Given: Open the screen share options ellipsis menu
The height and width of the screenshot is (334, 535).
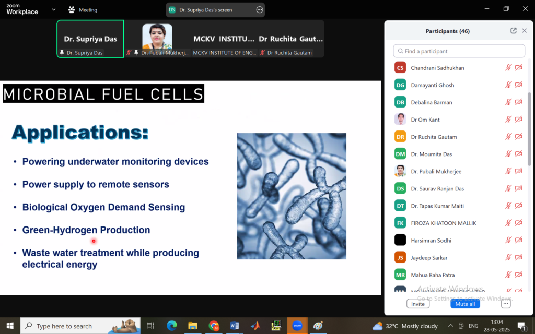Looking at the screenshot, I should pos(260,10).
